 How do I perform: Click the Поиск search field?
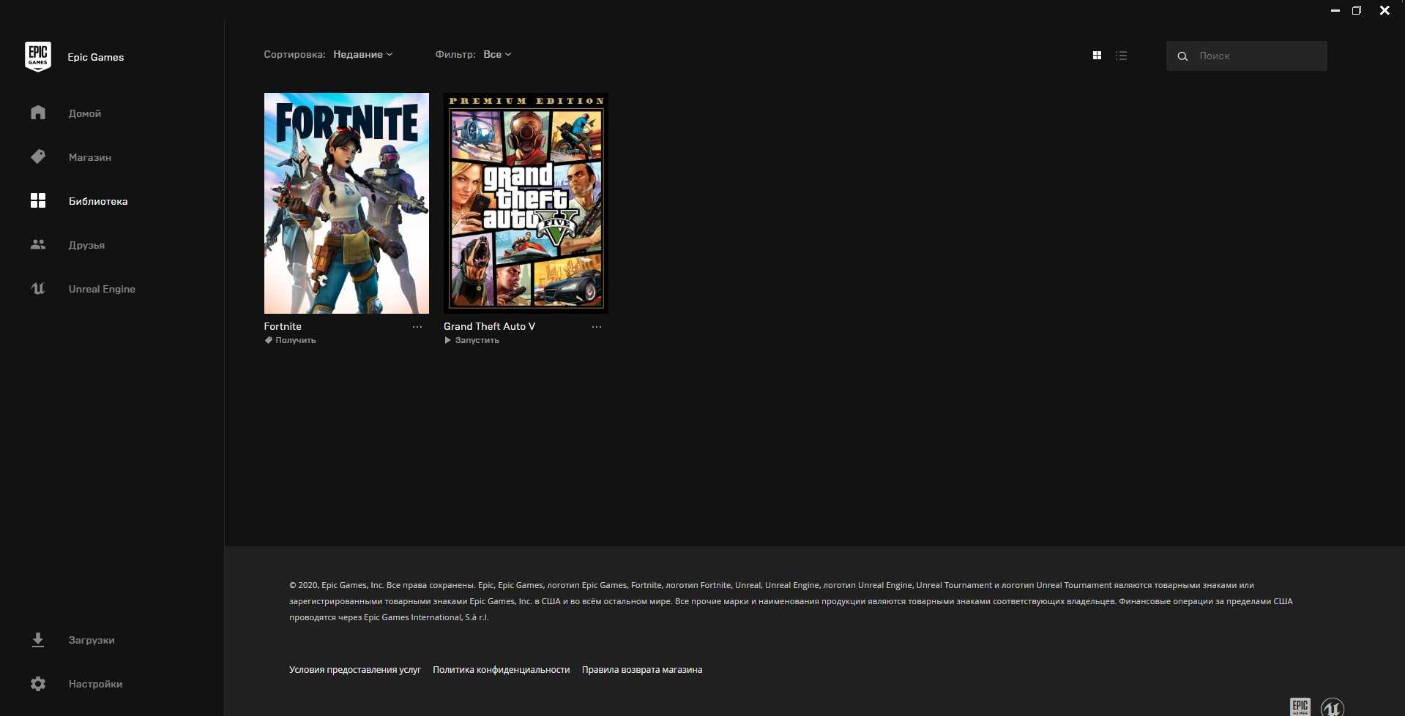coord(1246,56)
